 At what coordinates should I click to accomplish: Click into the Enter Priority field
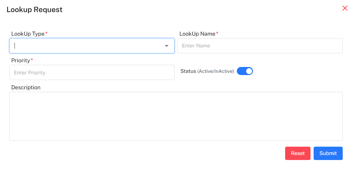92,73
